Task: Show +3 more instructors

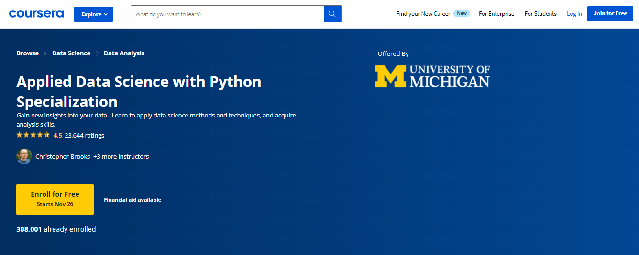Action: click(121, 156)
